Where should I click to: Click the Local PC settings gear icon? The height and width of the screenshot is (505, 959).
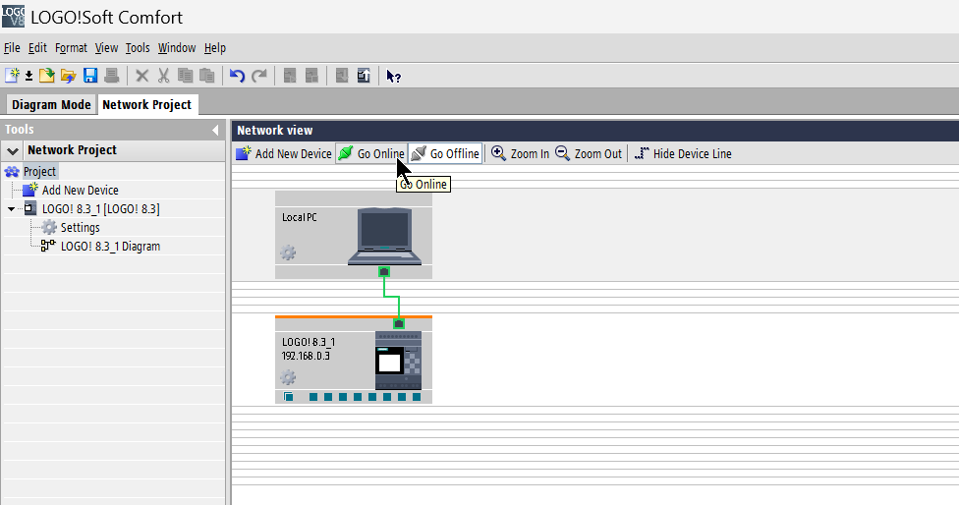(288, 252)
